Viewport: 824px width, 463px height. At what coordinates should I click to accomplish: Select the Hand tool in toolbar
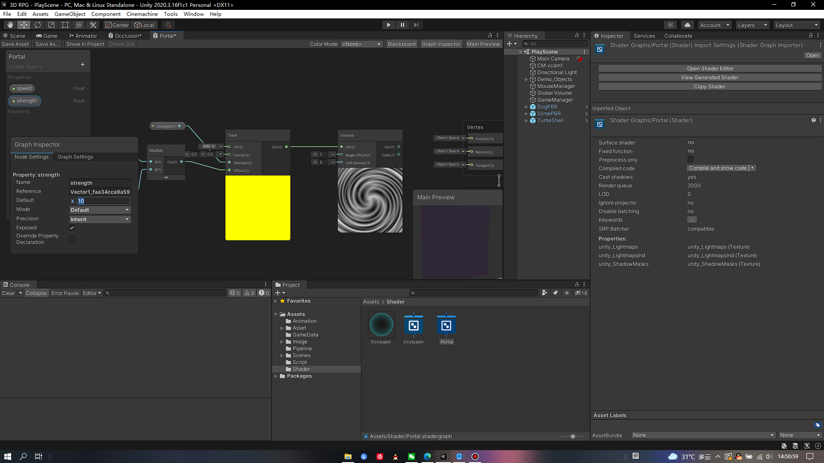(10, 25)
